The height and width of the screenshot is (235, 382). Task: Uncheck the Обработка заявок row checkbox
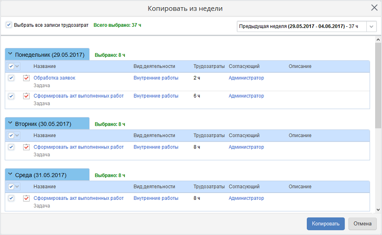tap(11, 78)
